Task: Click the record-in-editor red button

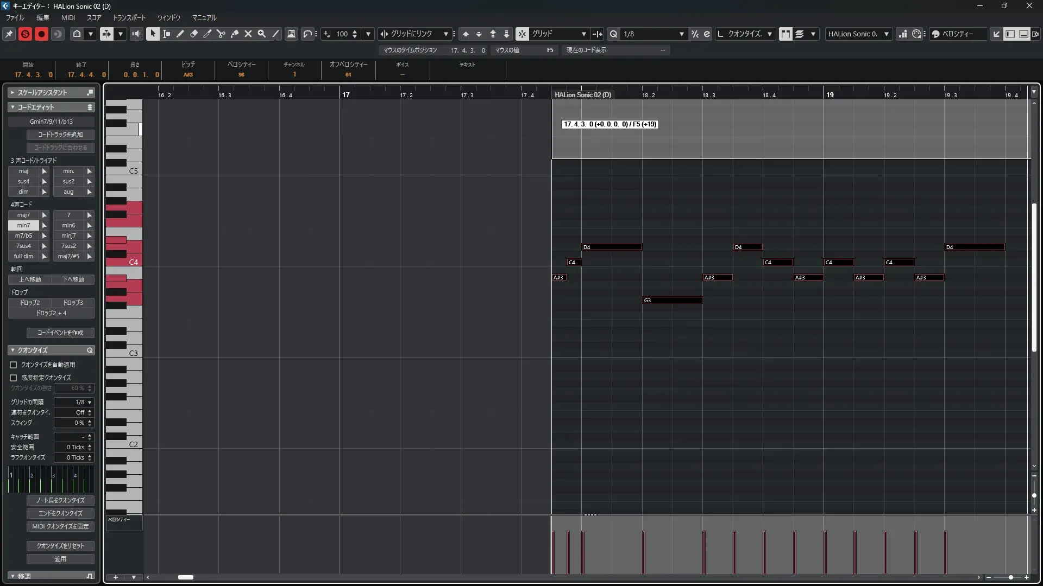Action: 41,34
